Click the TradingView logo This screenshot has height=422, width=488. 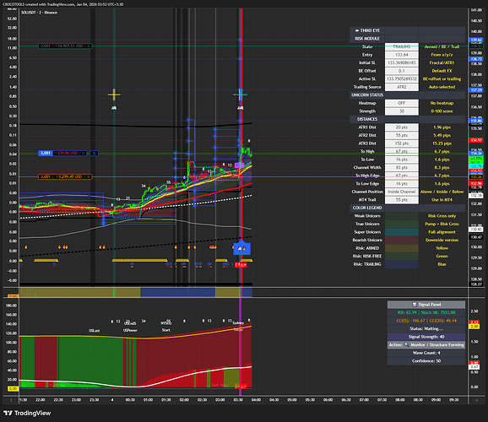tap(27, 413)
